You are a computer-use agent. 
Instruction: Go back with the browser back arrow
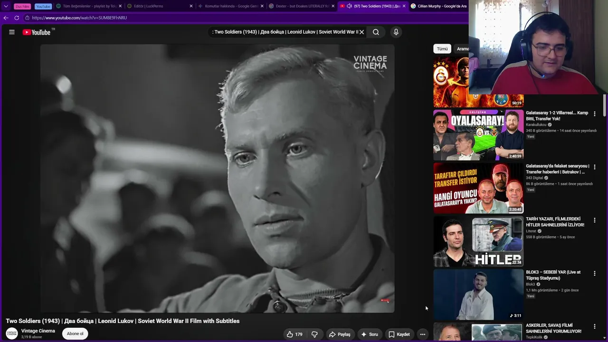coord(6,18)
